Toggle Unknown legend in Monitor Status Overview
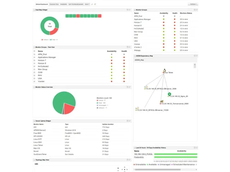This screenshot has height=172, width=230. [102, 108]
